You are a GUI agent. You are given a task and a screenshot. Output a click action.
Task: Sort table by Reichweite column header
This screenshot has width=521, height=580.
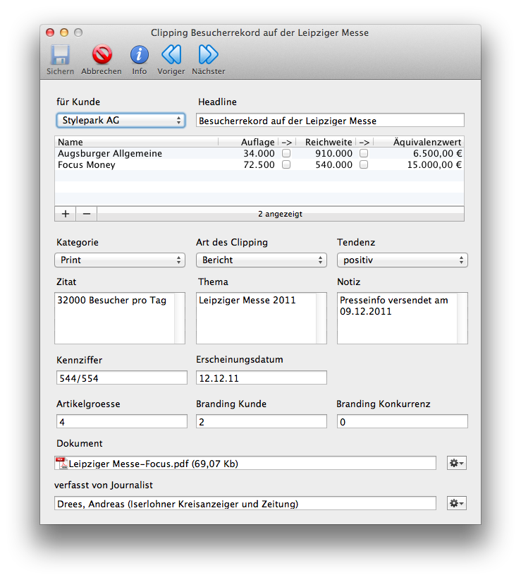pos(326,142)
